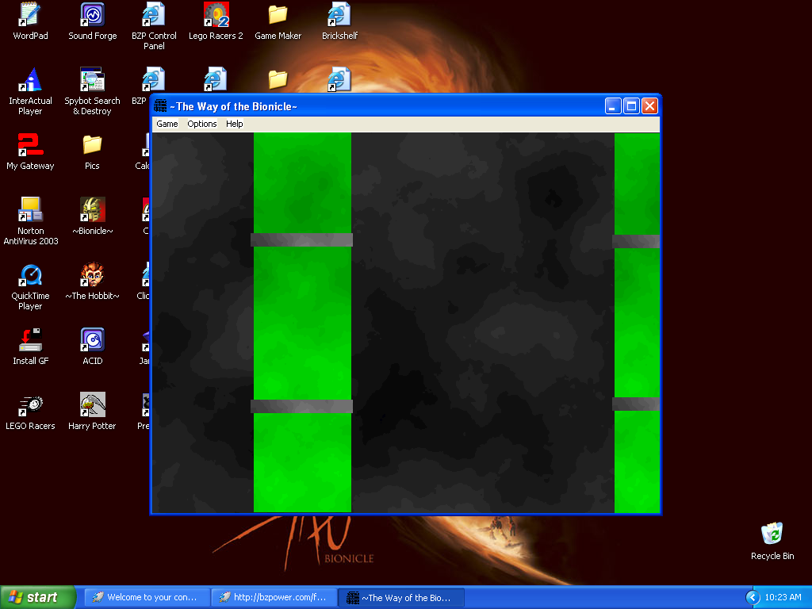Minimize The Way of the Bionicle window

[x=613, y=106]
